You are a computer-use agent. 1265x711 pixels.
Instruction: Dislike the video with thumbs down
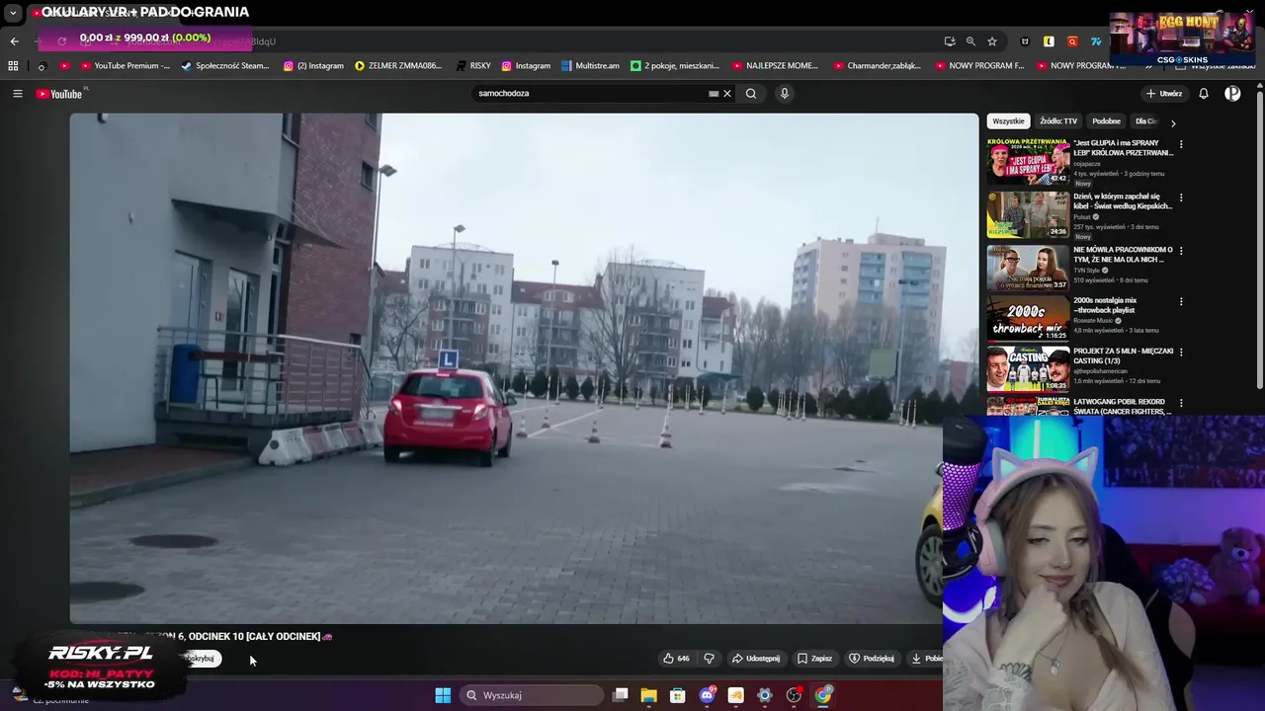click(x=709, y=659)
